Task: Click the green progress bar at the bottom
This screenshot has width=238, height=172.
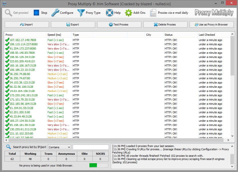Action: click(99, 165)
